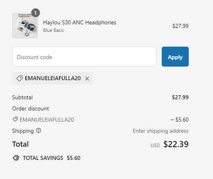Click the TOTAL SAVINGS $5.60 text
213x179 pixels.
pos(52,158)
